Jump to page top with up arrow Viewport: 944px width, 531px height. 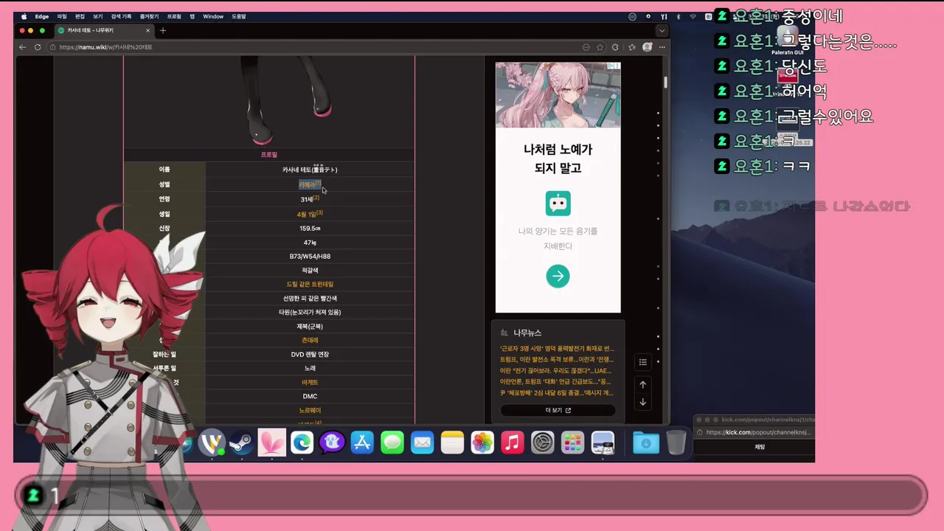tap(642, 385)
